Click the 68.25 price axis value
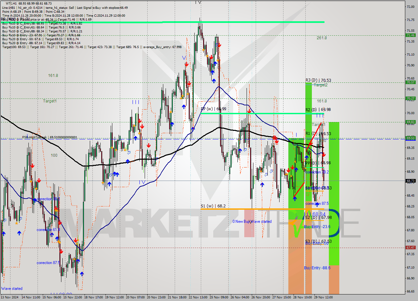 tap(410, 206)
